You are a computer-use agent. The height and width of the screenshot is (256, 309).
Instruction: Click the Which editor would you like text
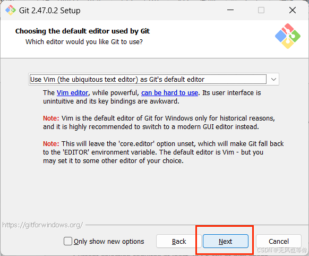84,42
